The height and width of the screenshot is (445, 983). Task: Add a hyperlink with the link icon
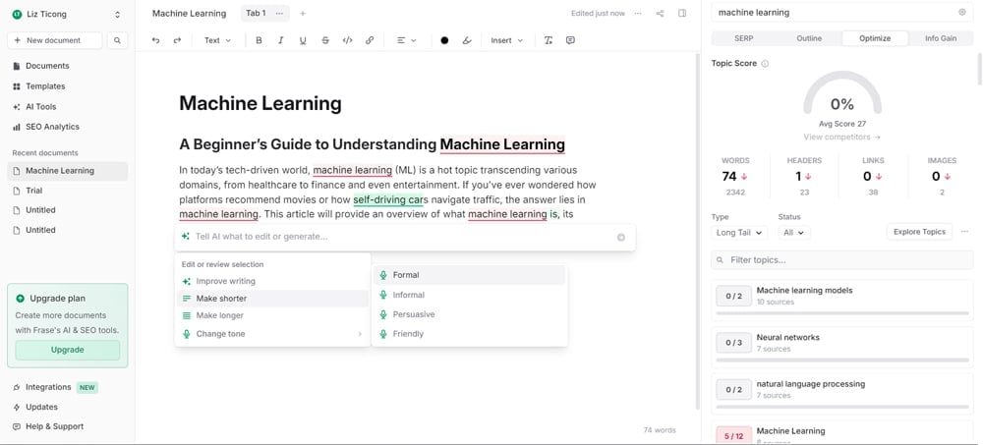click(370, 40)
